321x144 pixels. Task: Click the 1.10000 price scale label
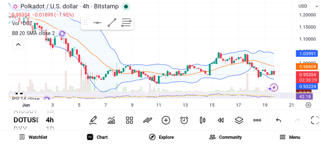307,39
